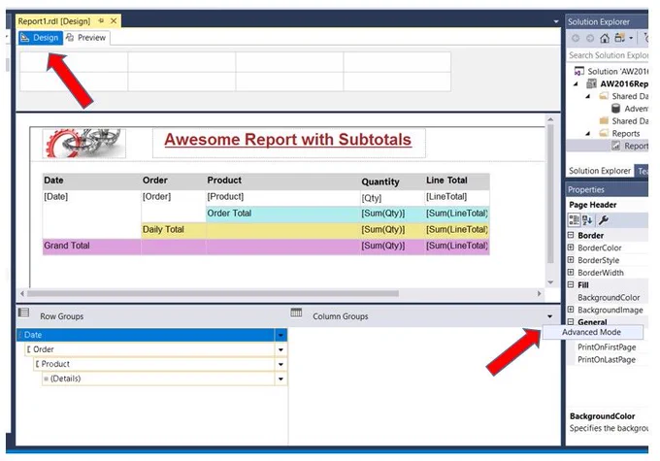The image size is (660, 461).
Task: Select the BackgroundColor property row
Action: (609, 297)
